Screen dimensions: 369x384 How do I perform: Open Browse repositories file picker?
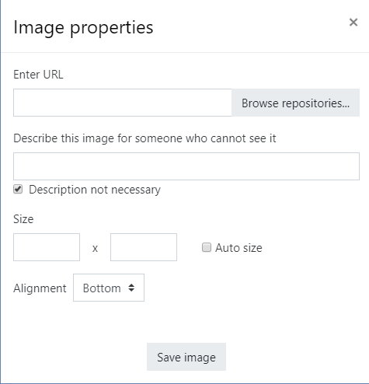point(295,103)
